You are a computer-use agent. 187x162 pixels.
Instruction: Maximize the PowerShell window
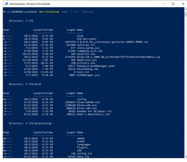tap(173, 4)
